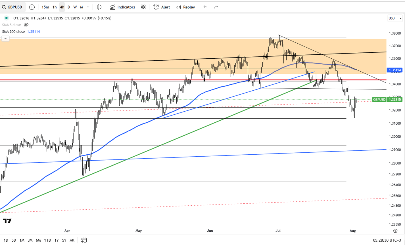Create a new Alert
Viewport: 405px width, 245px height.
[162, 7]
